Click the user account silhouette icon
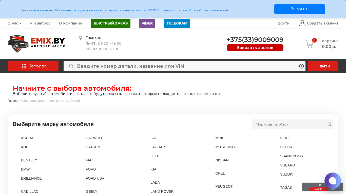346x194 pixels. [x=302, y=23]
